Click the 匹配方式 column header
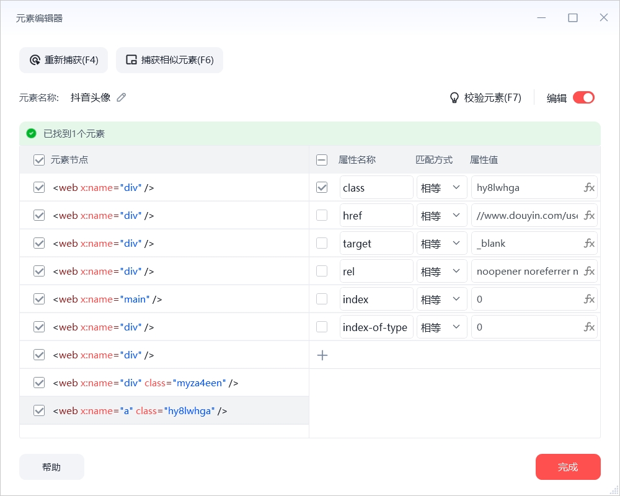Image resolution: width=620 pixels, height=496 pixels. pos(434,160)
